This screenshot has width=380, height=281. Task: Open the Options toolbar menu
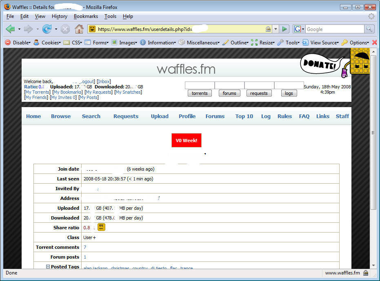point(355,43)
